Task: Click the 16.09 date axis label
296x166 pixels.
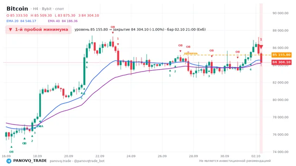Action: point(6,156)
